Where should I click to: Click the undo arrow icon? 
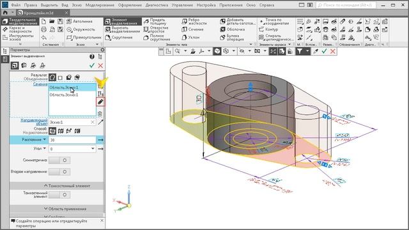click(x=44, y=38)
